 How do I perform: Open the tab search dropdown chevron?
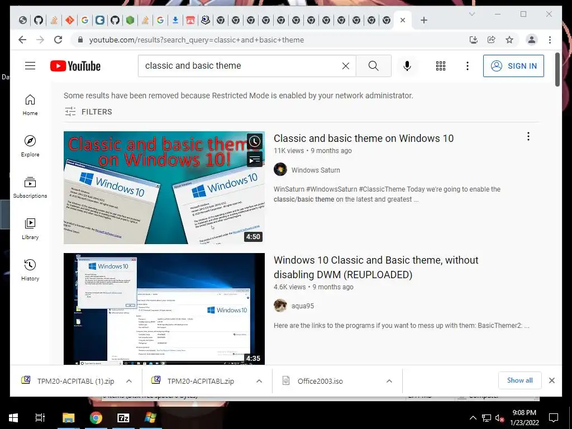coord(471,14)
